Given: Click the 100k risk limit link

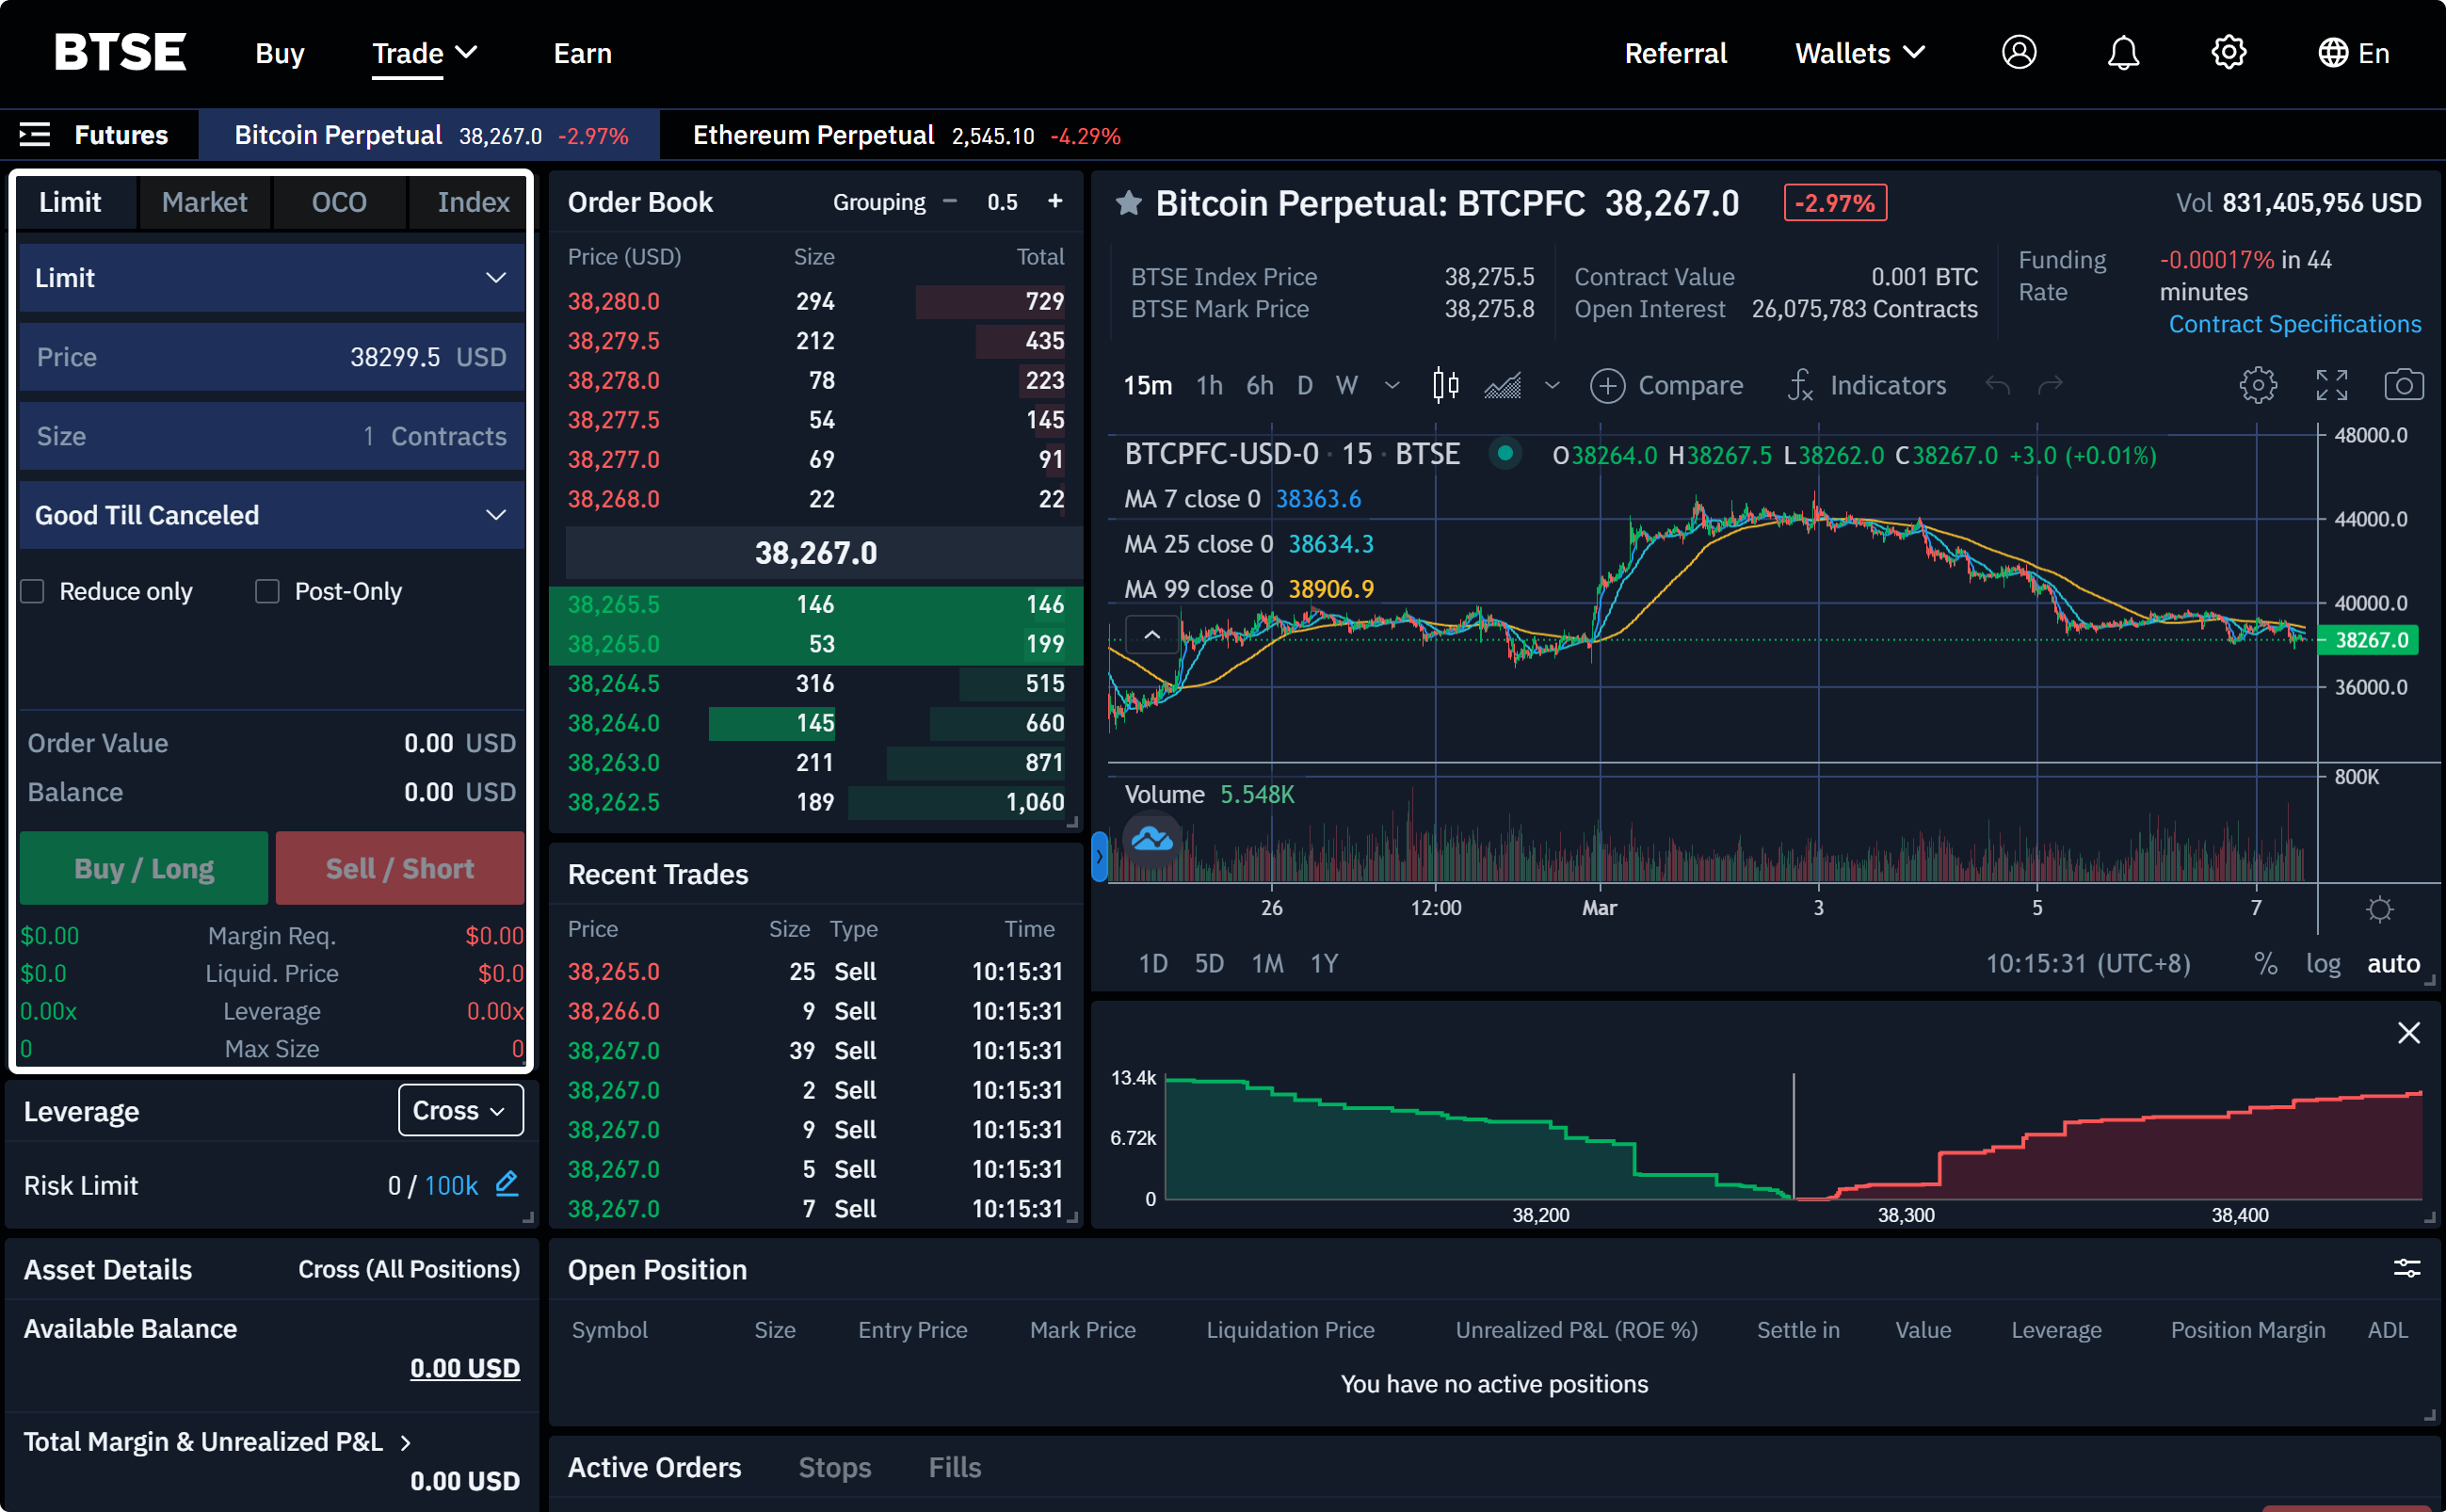Looking at the screenshot, I should click(451, 1185).
